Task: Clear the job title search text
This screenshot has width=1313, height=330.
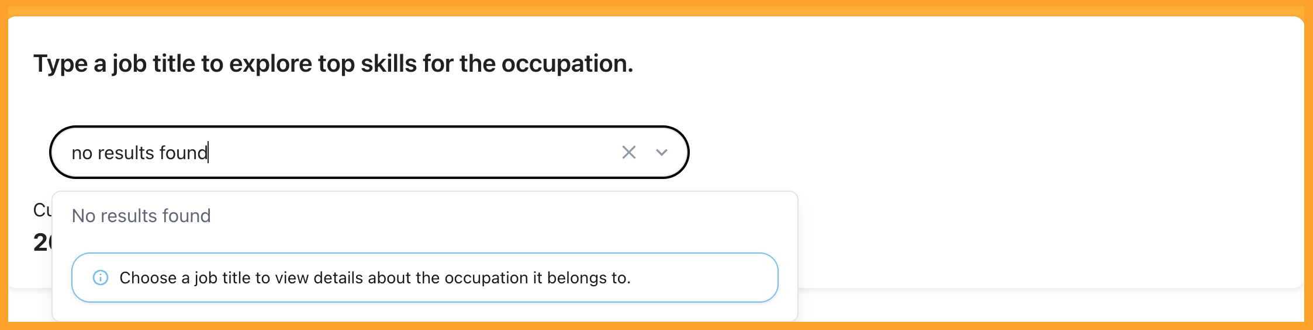Action: (x=629, y=152)
